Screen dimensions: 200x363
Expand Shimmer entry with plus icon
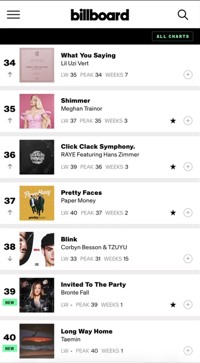pos(188,121)
